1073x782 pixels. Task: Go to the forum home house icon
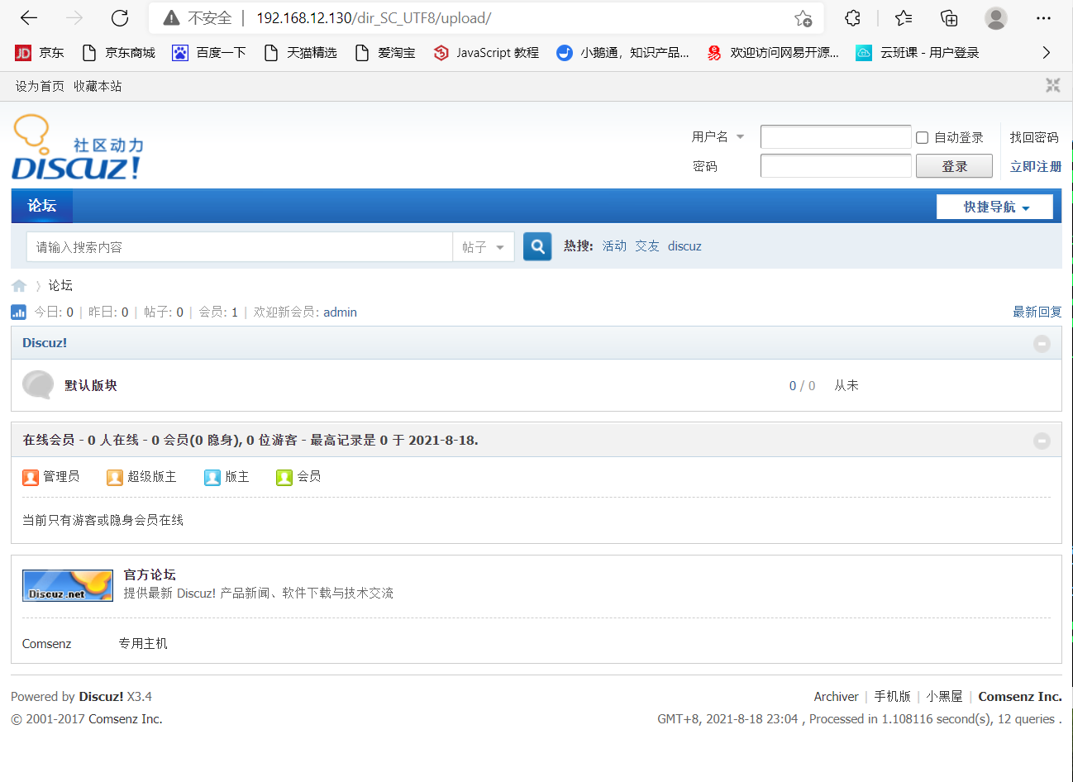19,286
